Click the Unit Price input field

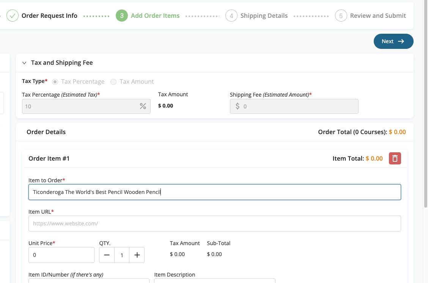click(x=61, y=255)
